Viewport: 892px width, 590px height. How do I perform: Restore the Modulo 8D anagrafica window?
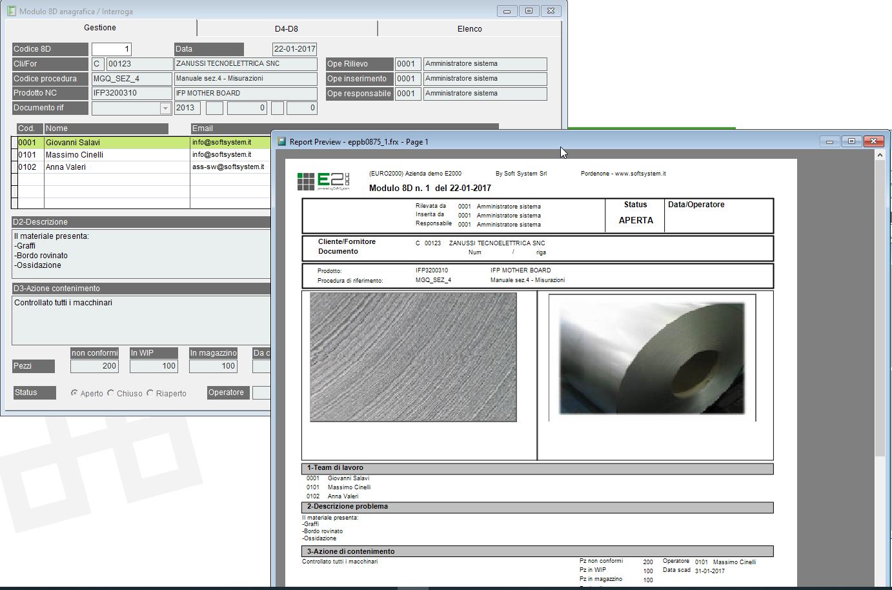click(529, 11)
